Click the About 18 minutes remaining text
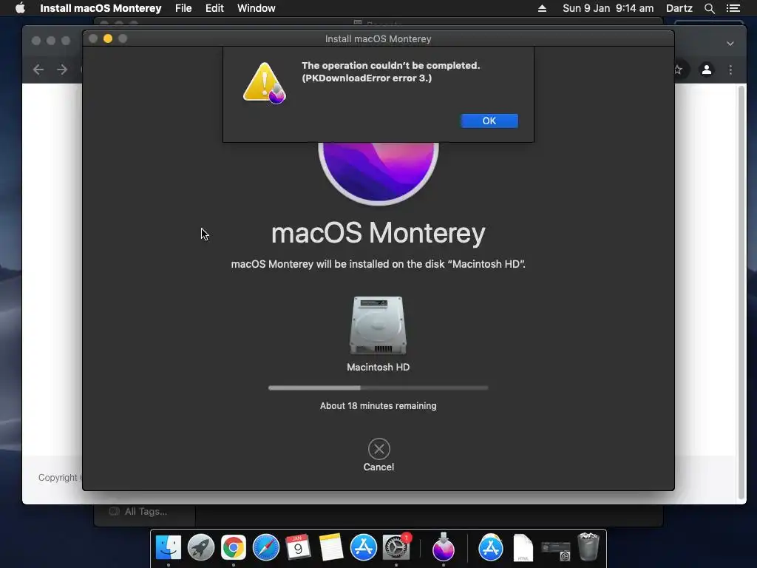757x568 pixels. tap(378, 406)
